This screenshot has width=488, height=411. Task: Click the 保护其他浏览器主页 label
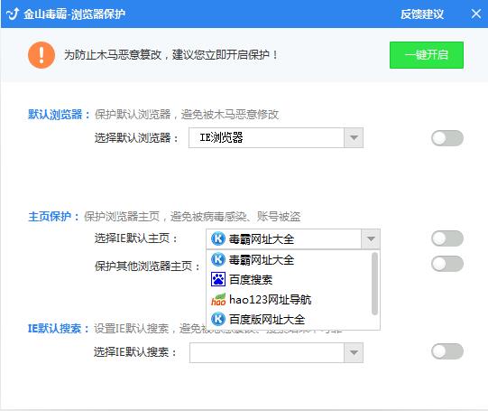click(147, 266)
